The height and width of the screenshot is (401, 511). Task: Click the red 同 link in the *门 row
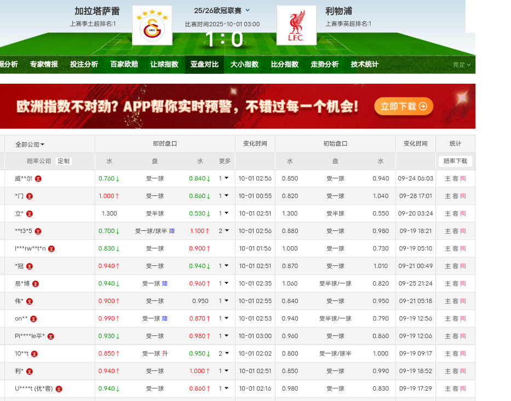[463, 196]
